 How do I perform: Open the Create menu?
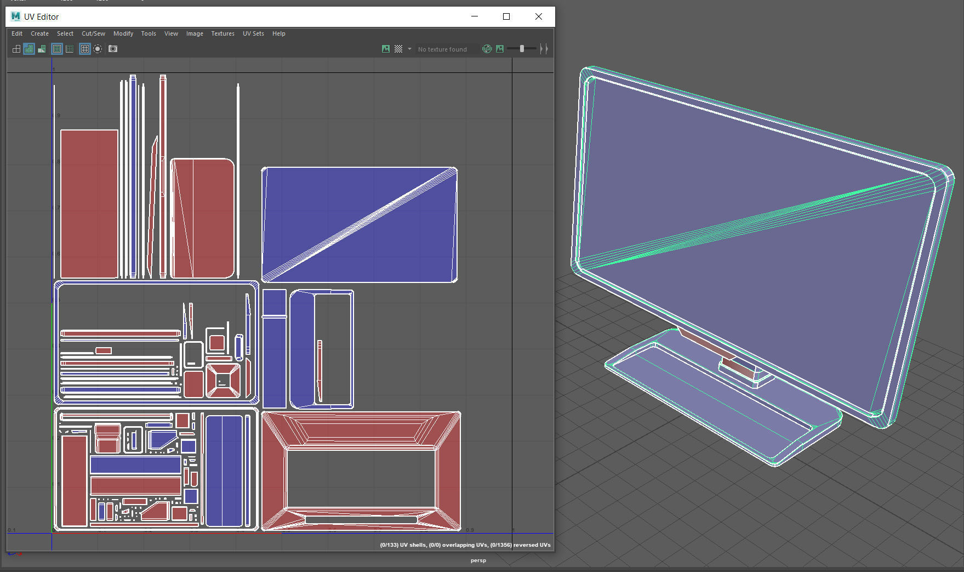(39, 33)
